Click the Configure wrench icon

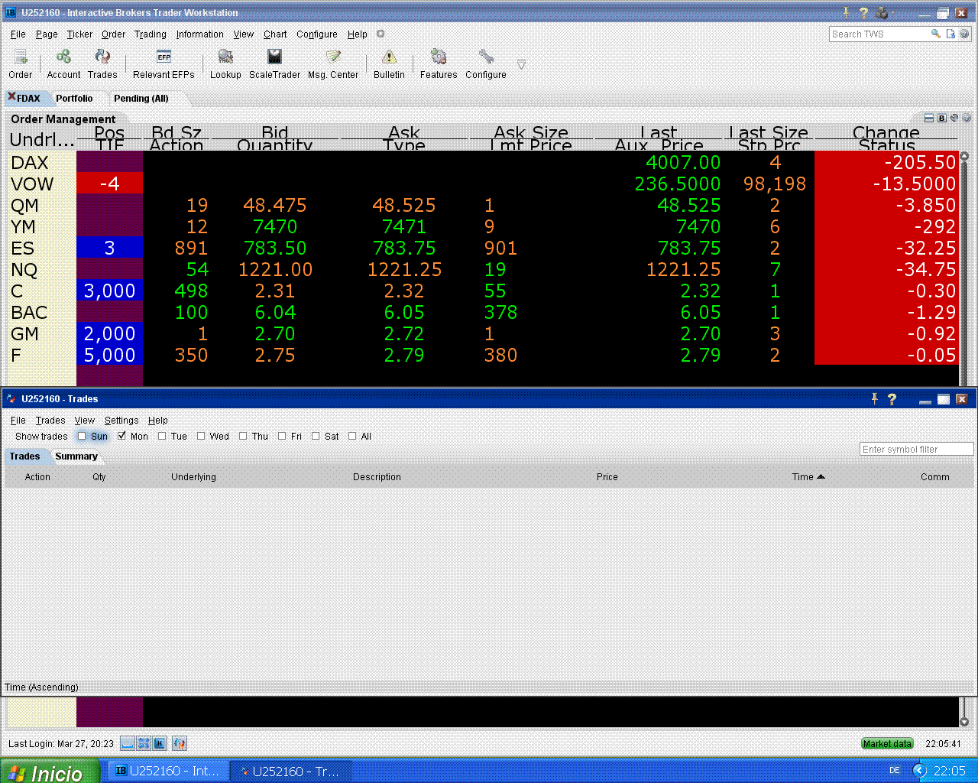pos(486,57)
